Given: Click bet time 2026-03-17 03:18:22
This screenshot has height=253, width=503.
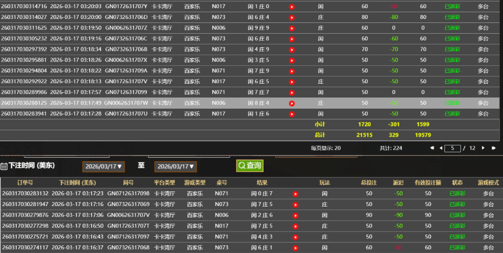Looking at the screenshot, I should pos(76,71).
